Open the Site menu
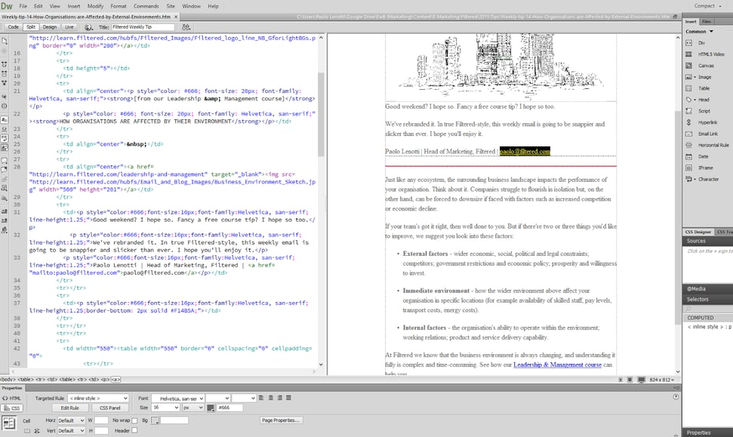 click(171, 6)
